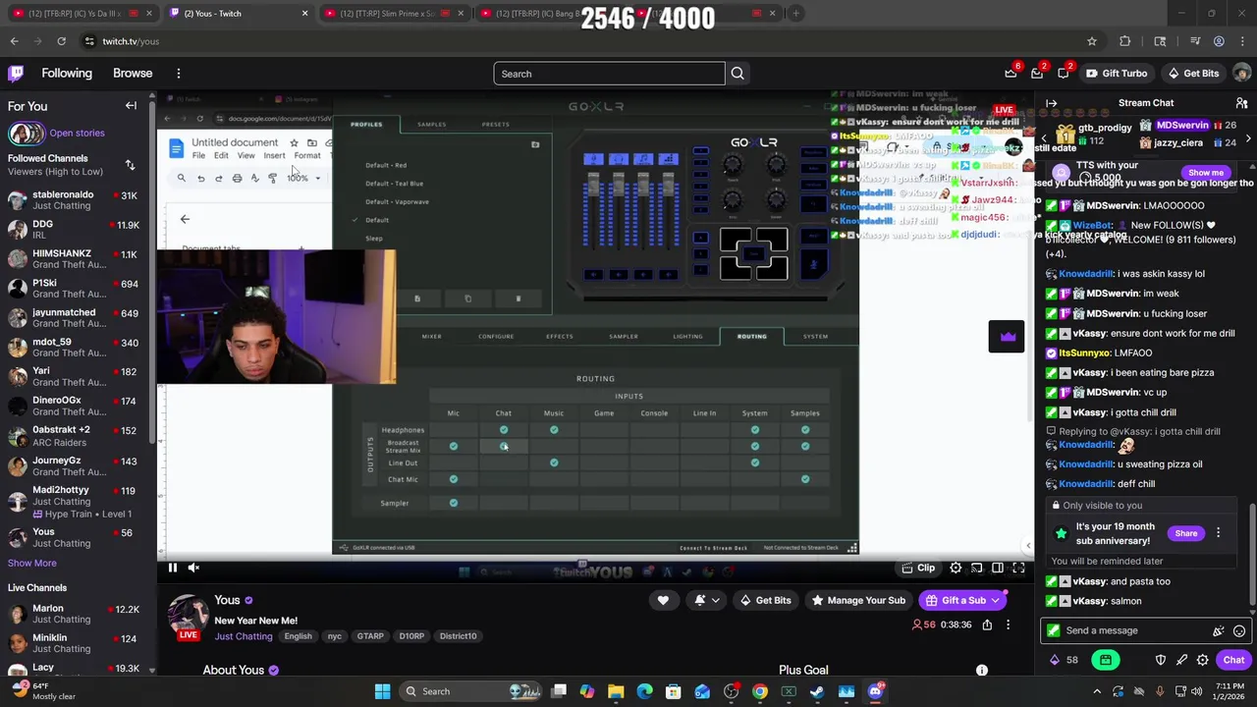The width and height of the screenshot is (1257, 707).
Task: Open the more navigation options menu
Action: pos(178,74)
